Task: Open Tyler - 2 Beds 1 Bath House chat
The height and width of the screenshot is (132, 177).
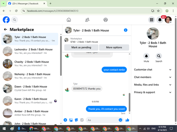Action: pos(30,39)
